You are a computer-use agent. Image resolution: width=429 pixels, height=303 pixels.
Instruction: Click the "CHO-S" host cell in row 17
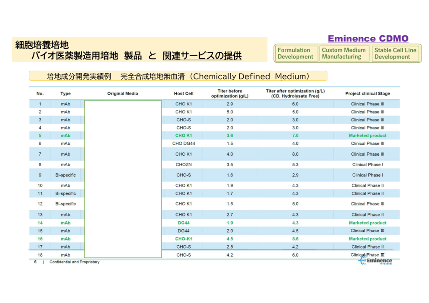(183, 247)
